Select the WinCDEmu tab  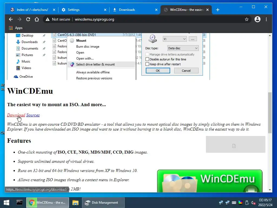pos(186,10)
